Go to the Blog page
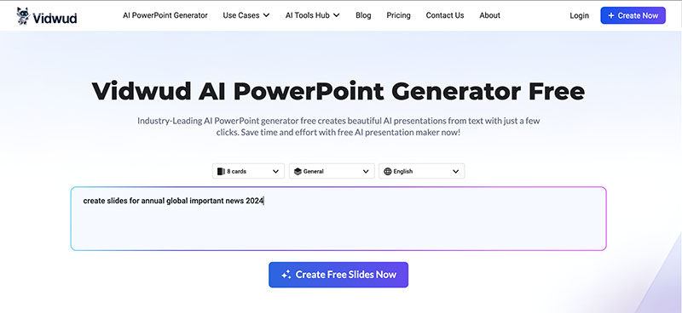The image size is (682, 313). click(x=363, y=15)
